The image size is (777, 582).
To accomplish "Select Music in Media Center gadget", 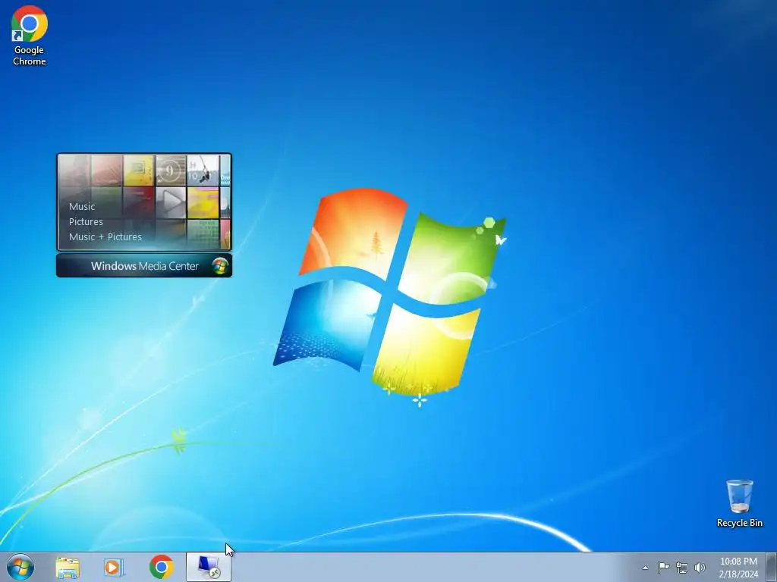I will point(82,206).
